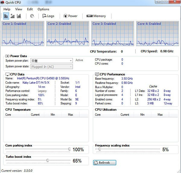Click the Min column header in CPU Temperature
The image size is (181, 173).
pyautogui.click(x=53, y=115)
